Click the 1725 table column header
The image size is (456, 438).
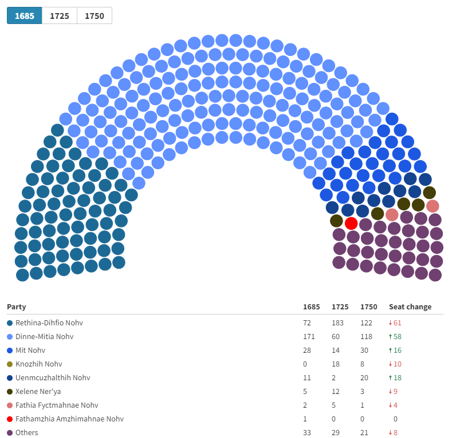(x=340, y=307)
